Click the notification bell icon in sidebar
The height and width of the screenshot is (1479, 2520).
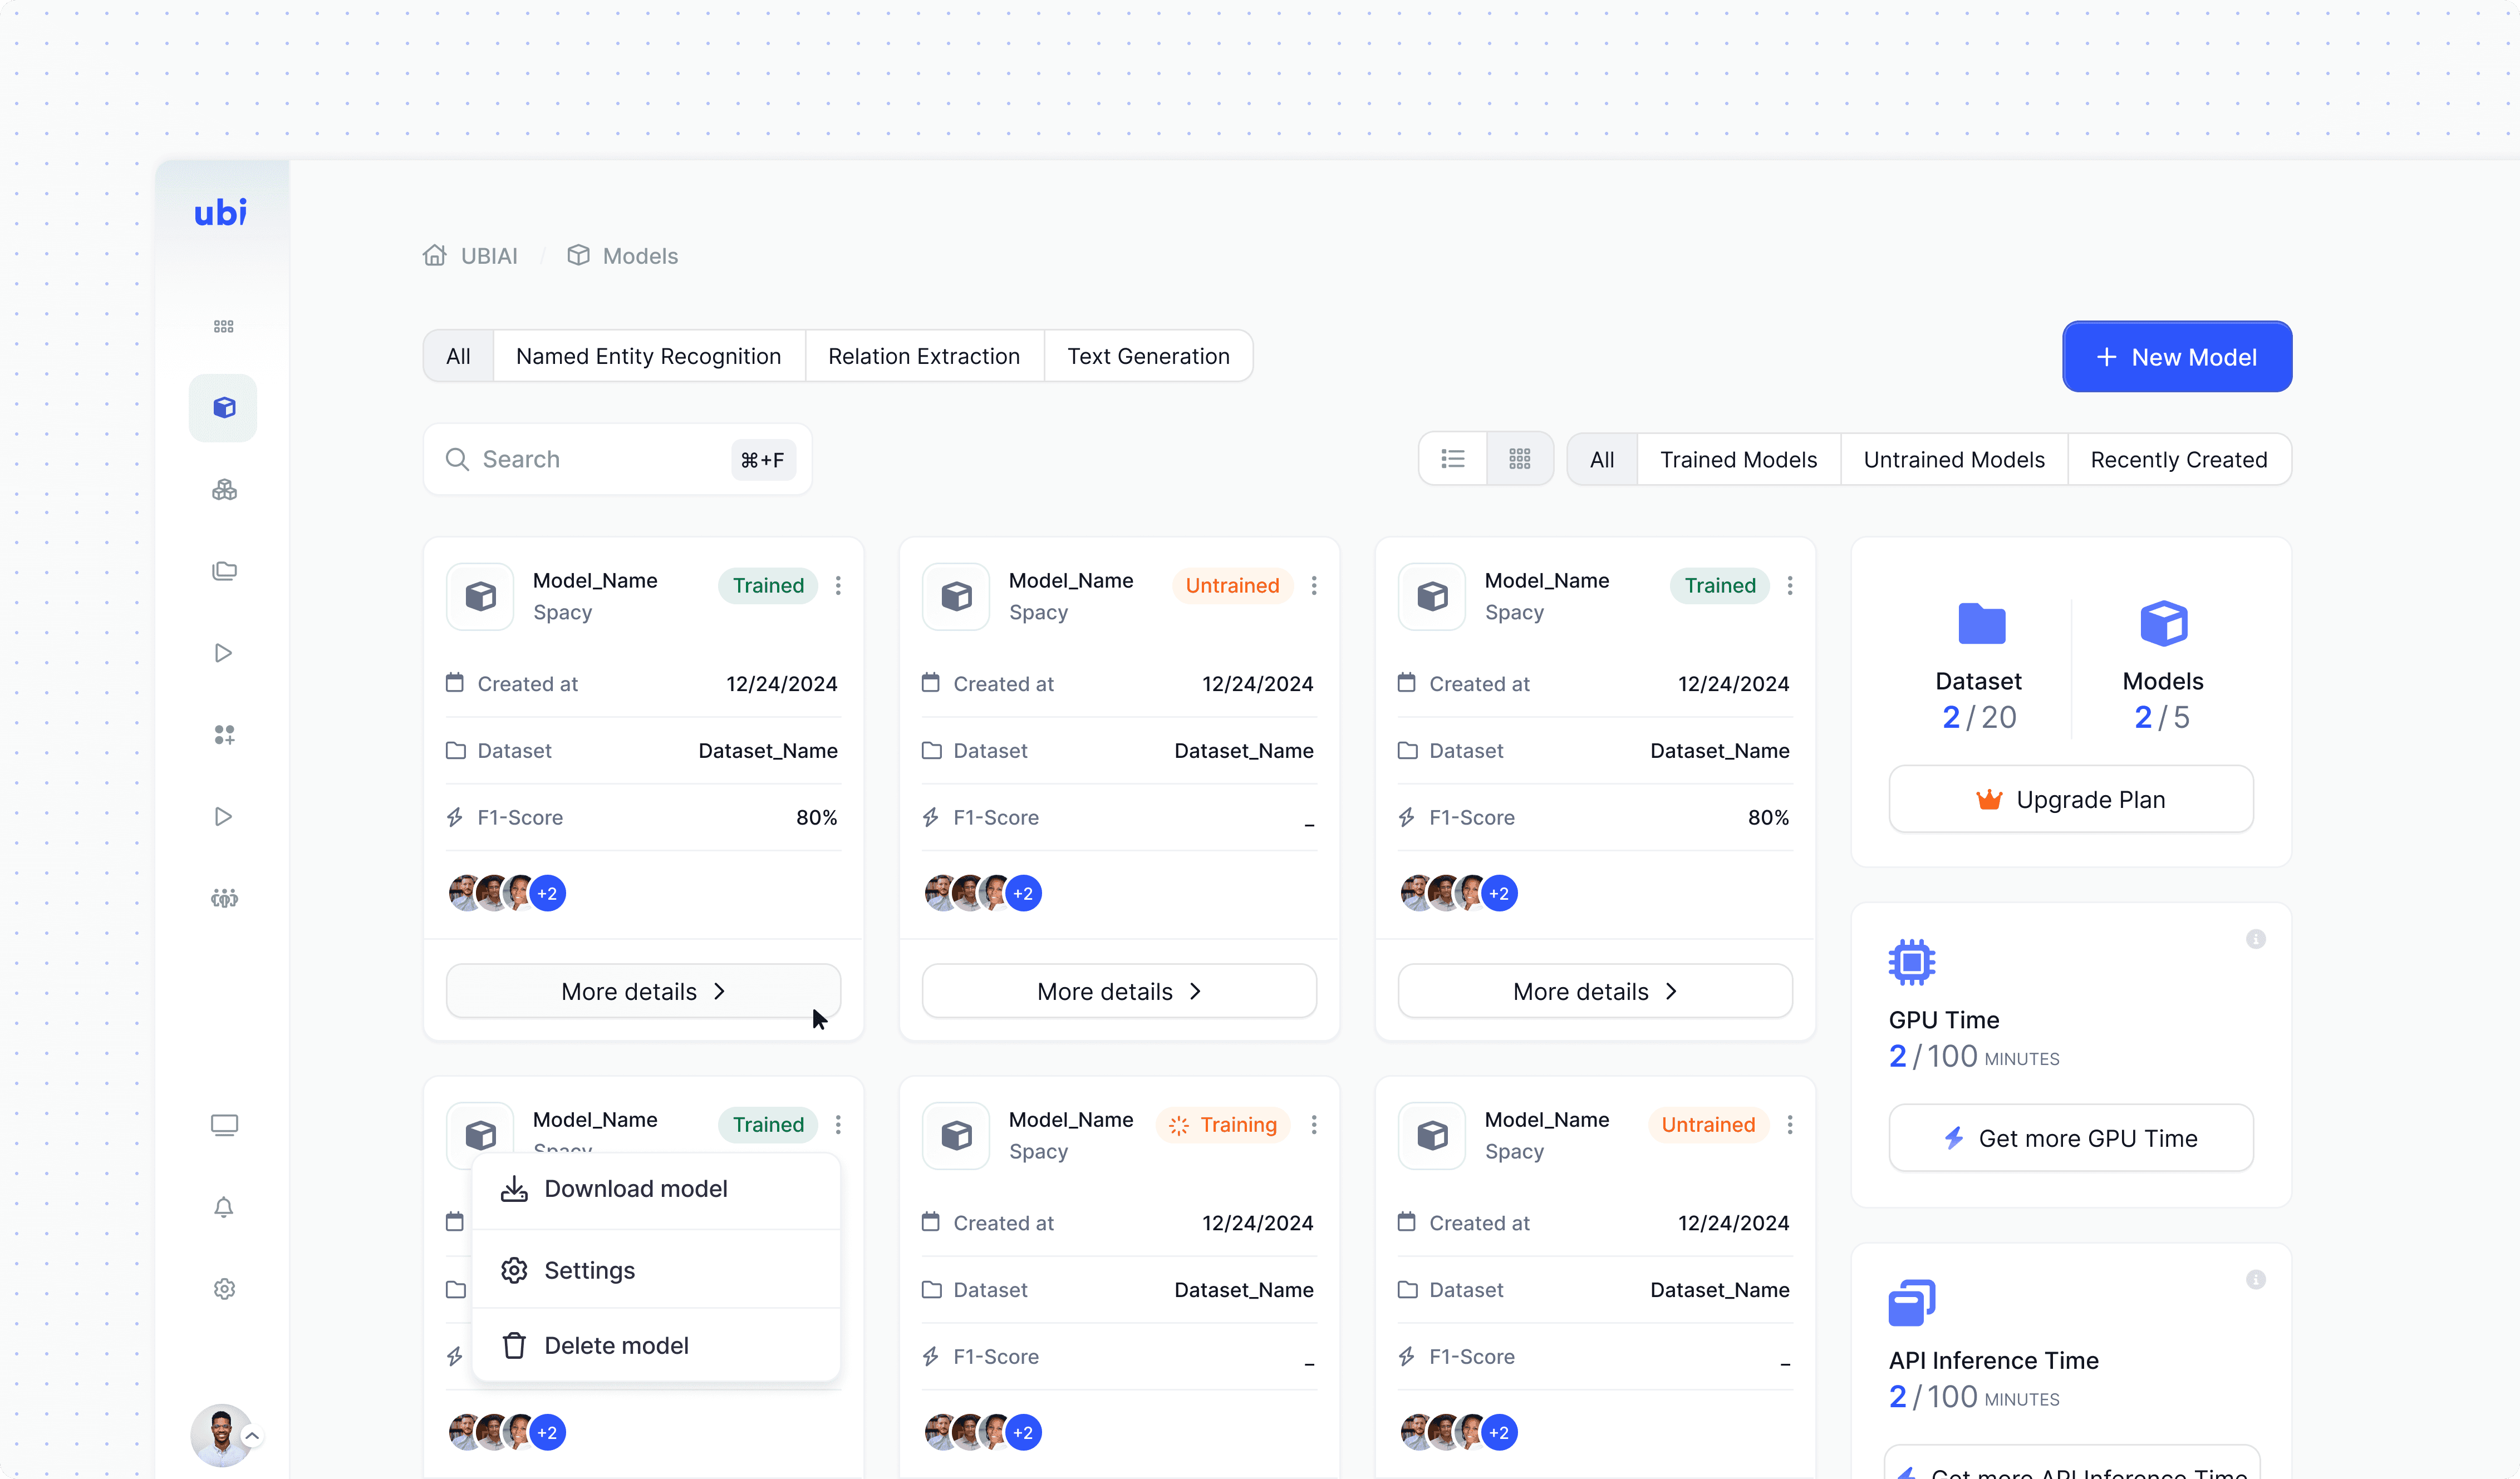point(223,1207)
